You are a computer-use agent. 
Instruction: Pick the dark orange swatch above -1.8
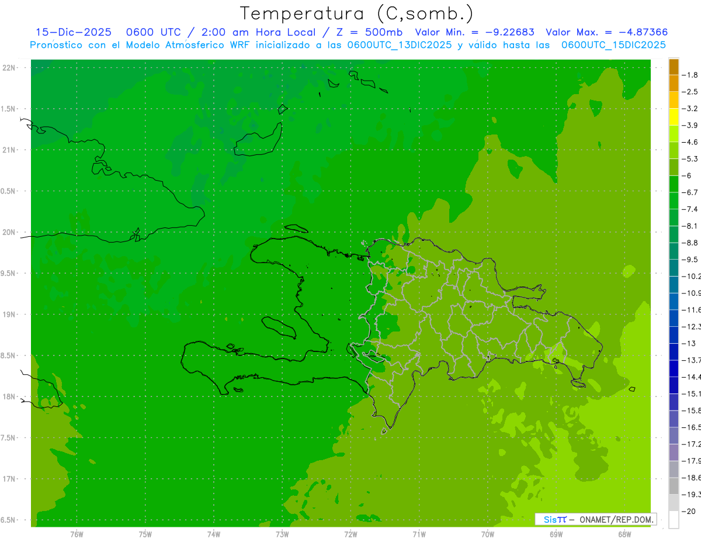674,67
